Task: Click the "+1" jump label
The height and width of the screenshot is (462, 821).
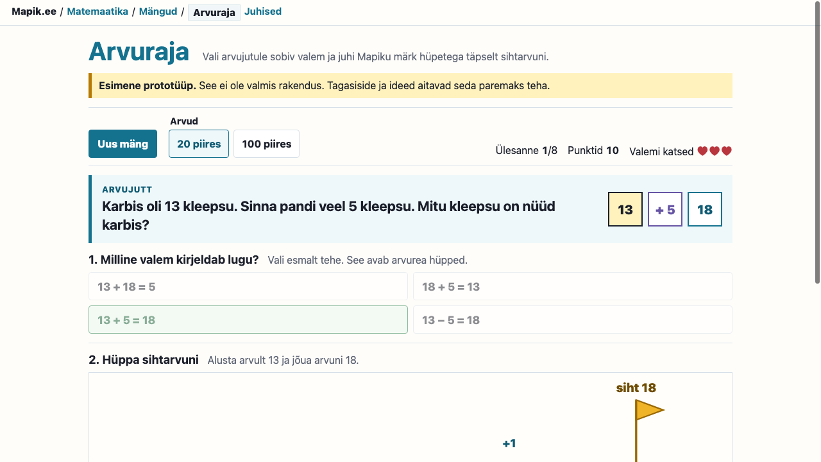Action: pos(509,443)
